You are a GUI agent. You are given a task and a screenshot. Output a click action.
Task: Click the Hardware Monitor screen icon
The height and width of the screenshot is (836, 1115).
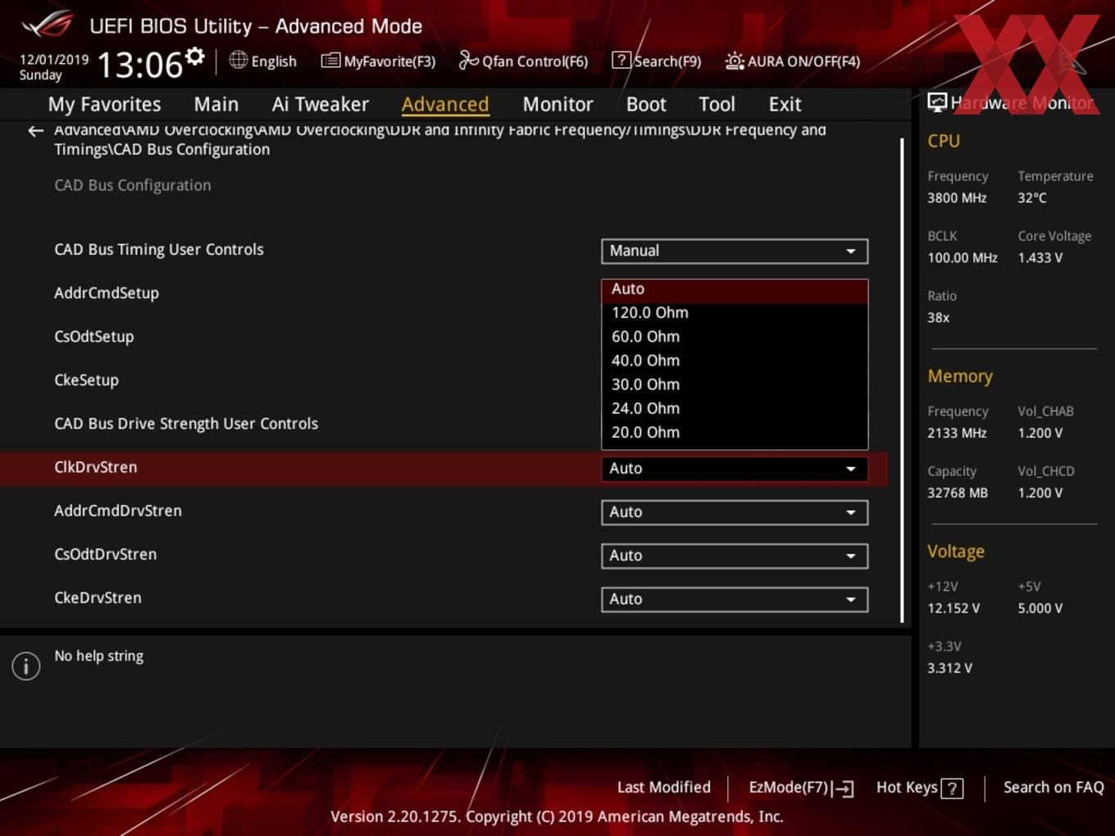tap(937, 102)
